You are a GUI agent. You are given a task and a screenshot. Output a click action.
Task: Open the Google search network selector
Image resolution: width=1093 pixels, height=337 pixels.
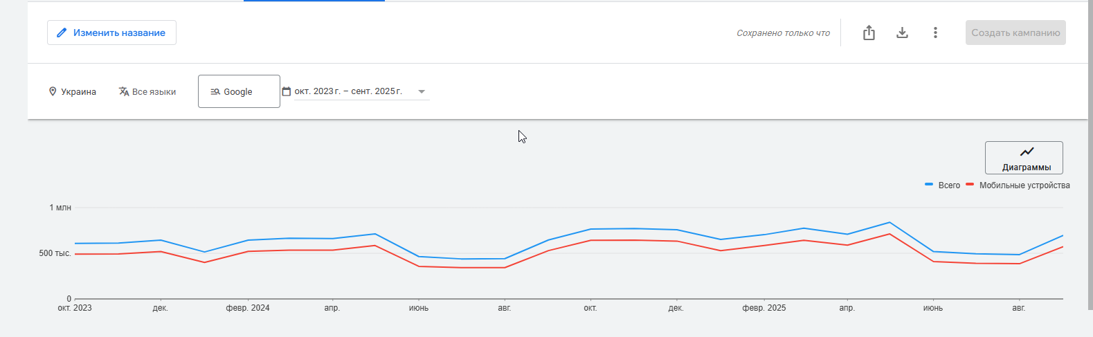[x=239, y=91]
